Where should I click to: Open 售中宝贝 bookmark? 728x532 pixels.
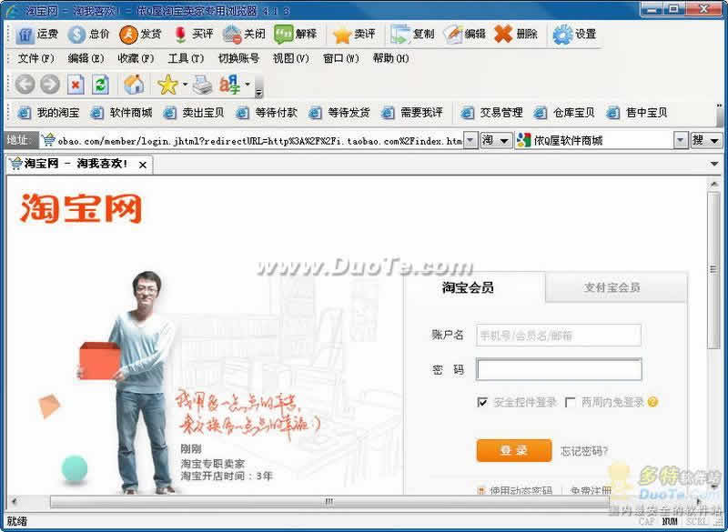[637, 113]
